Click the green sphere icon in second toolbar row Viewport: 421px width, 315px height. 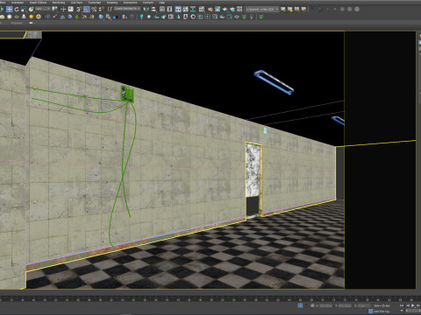coord(77,17)
